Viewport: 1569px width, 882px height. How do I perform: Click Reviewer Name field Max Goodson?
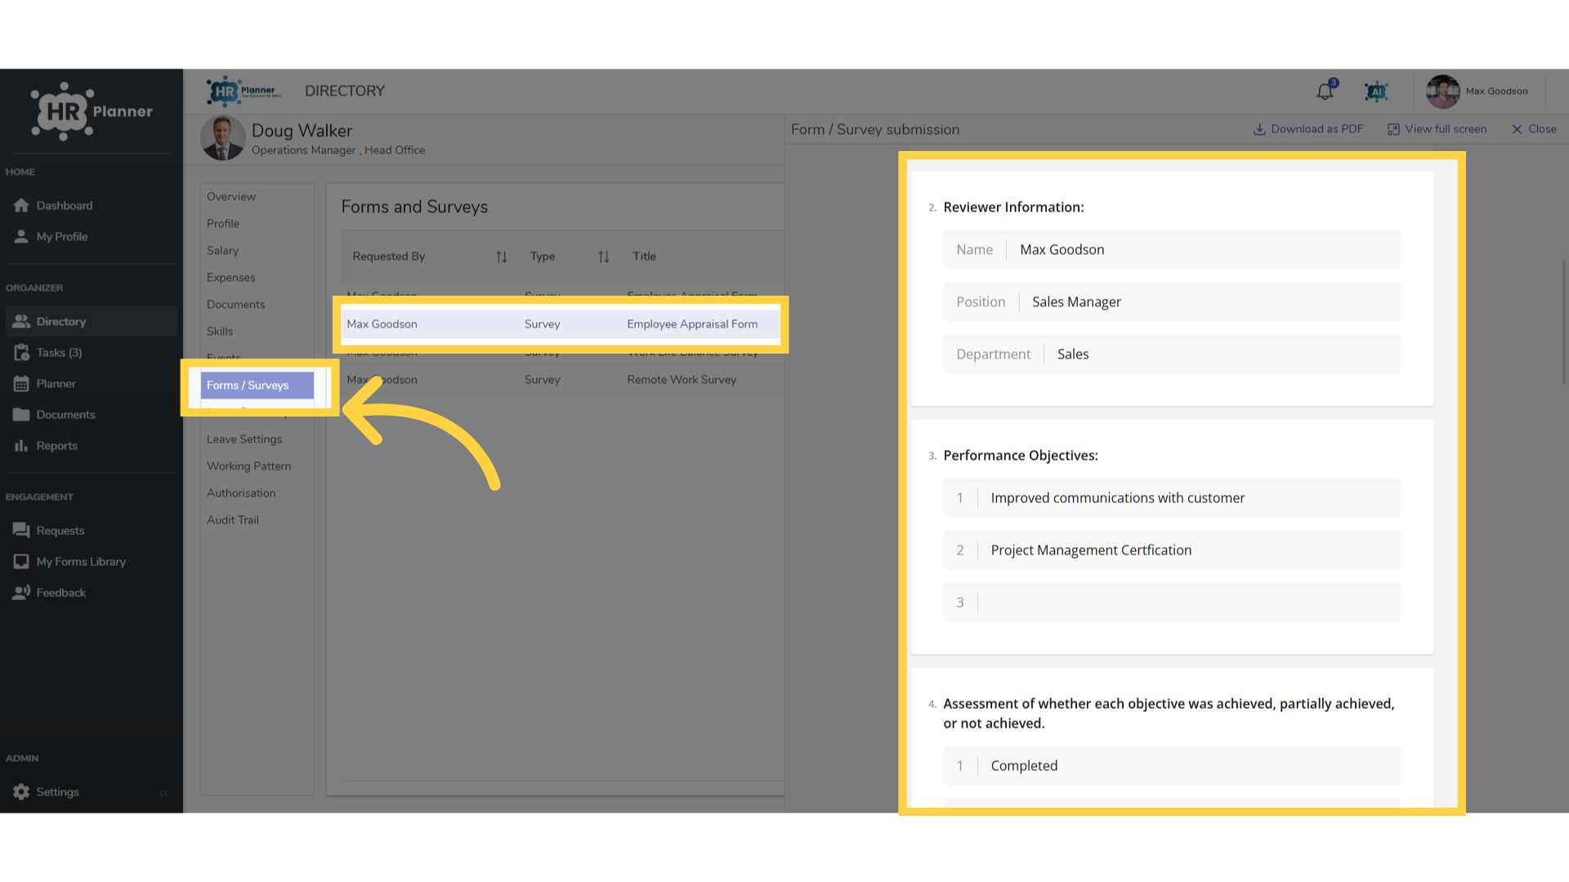tap(1172, 250)
